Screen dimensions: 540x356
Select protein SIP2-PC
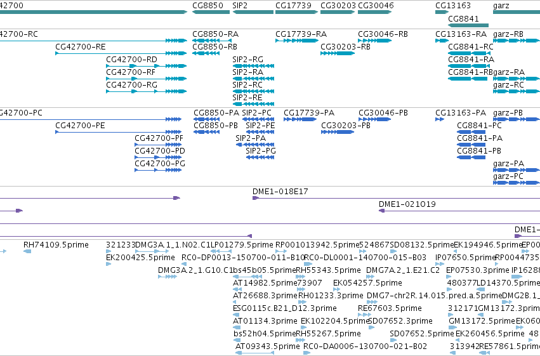tap(258, 119)
